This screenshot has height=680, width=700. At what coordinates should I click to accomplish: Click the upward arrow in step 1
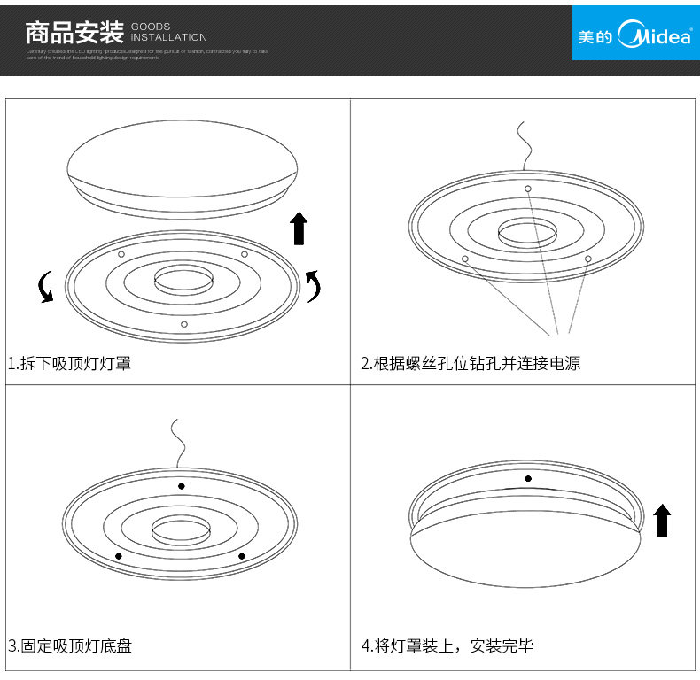[299, 228]
